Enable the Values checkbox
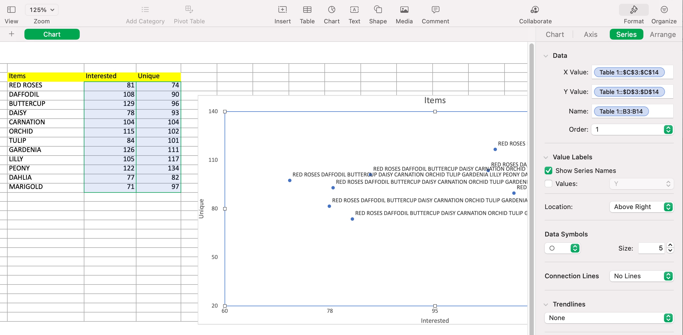The image size is (683, 335). pyautogui.click(x=548, y=184)
